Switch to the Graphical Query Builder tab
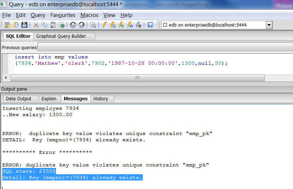The height and width of the screenshot is (189, 293). tap(61, 36)
